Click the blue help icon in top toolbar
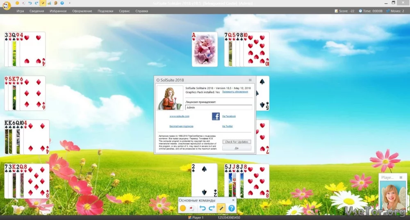The height and width of the screenshot is (220, 410). click(61, 3)
